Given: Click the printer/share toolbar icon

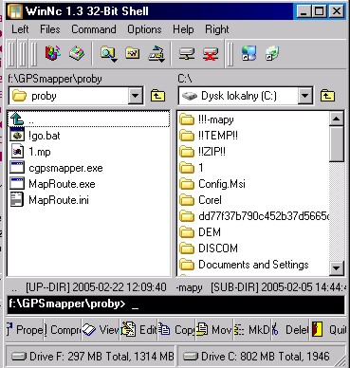Looking at the screenshot, I should pyautogui.click(x=157, y=53).
